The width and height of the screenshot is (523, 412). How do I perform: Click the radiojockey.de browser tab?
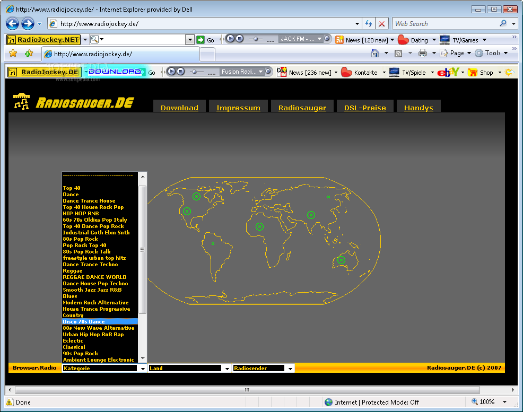tap(121, 54)
